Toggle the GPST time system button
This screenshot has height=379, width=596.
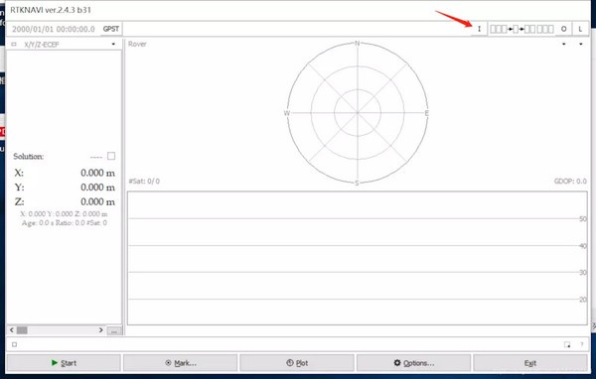[111, 29]
